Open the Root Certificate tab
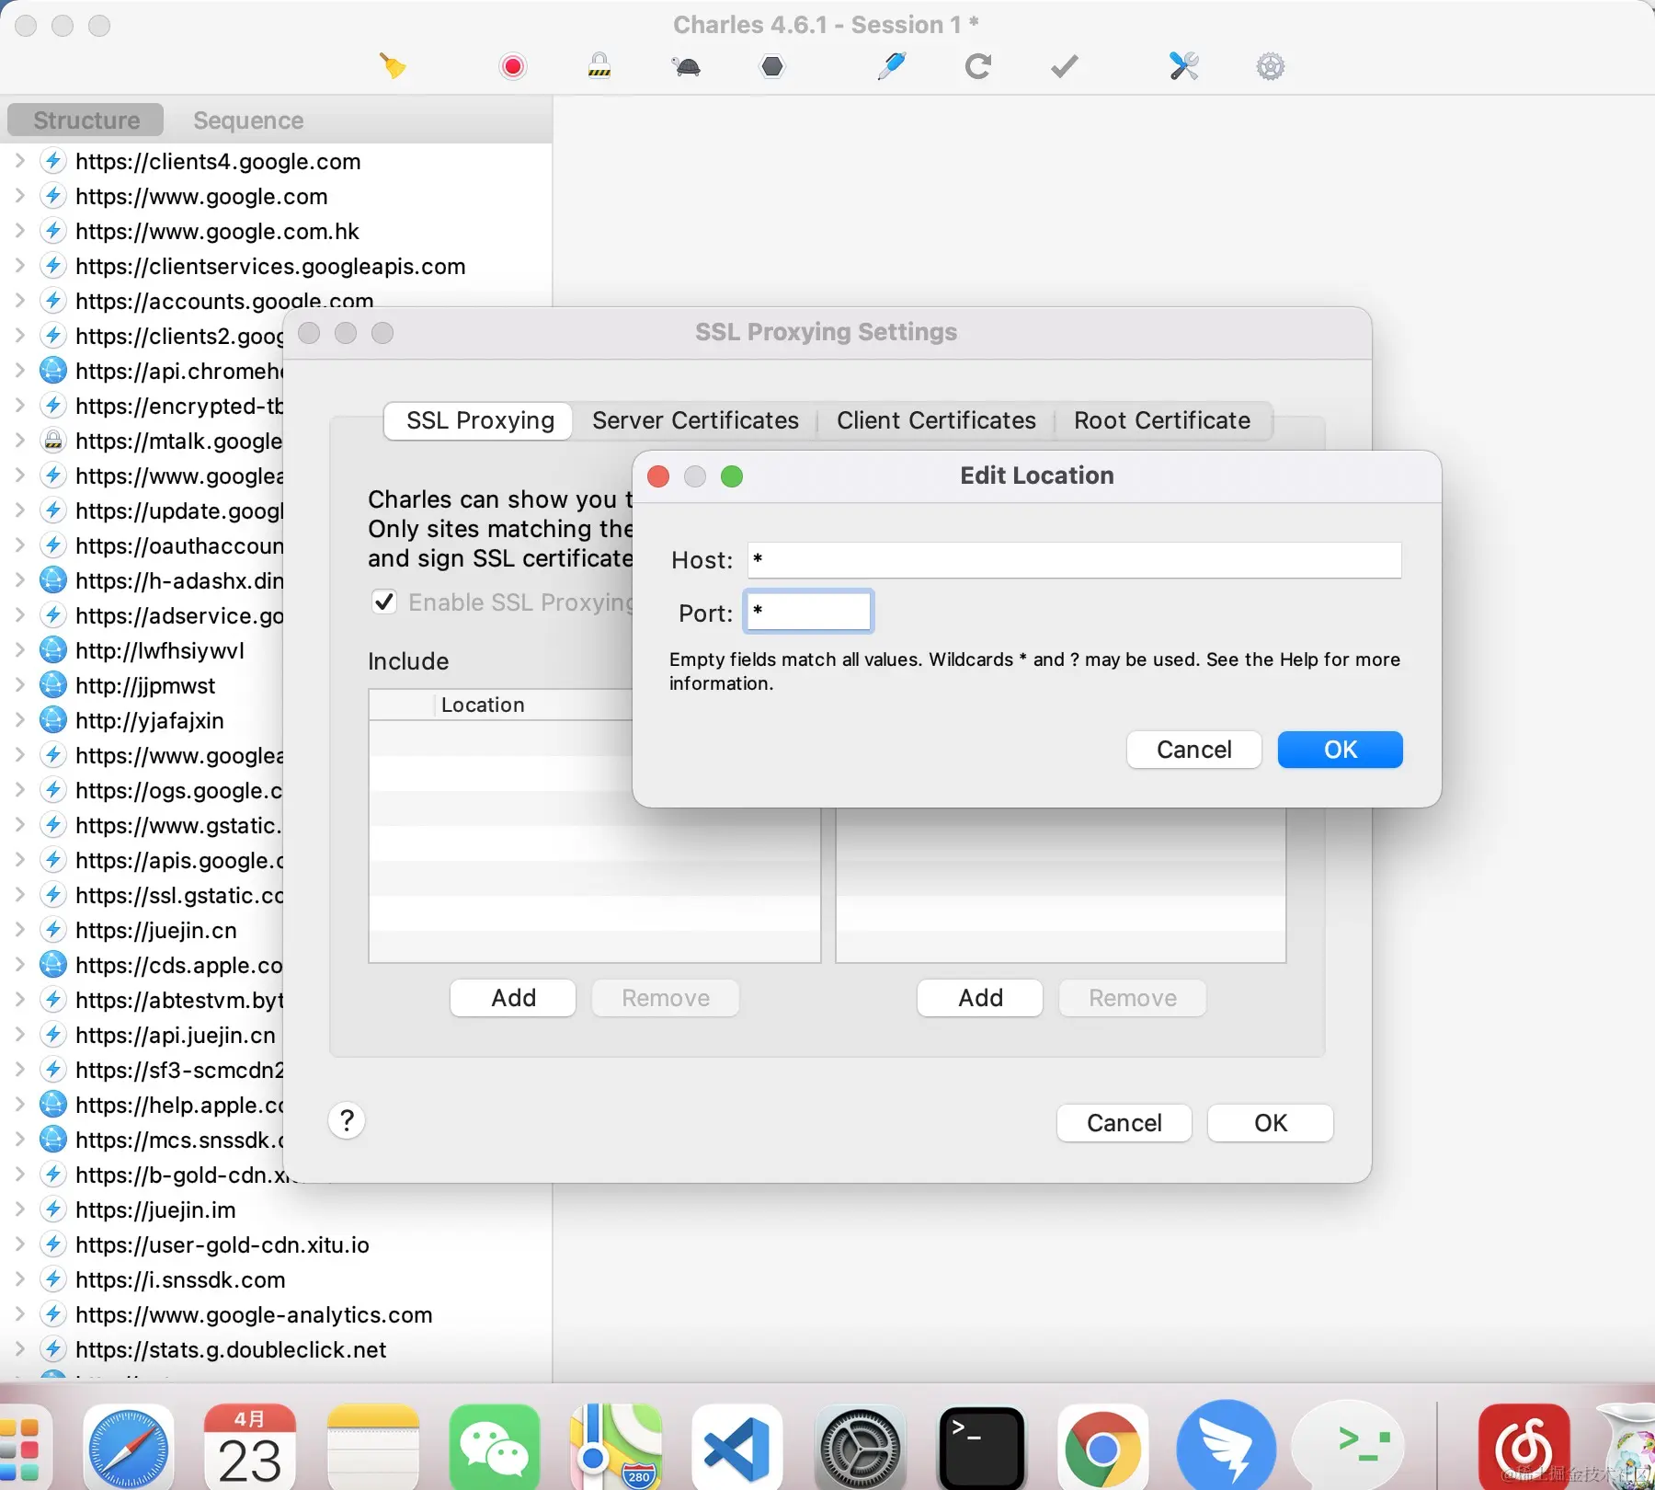 1162,420
